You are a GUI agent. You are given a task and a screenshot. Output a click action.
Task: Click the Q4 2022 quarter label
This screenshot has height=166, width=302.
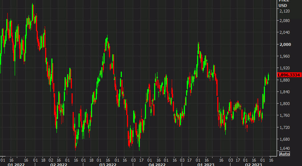[x=157, y=165]
